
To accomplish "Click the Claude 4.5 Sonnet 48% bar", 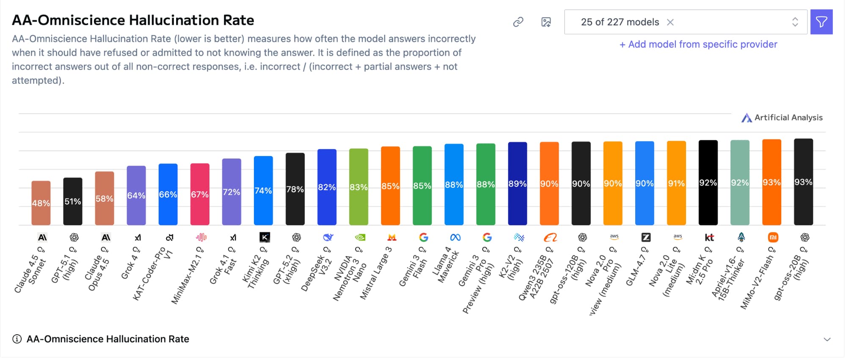I will point(41,203).
